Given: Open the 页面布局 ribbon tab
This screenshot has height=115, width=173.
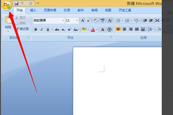Looking at the screenshot, I should [50, 10].
